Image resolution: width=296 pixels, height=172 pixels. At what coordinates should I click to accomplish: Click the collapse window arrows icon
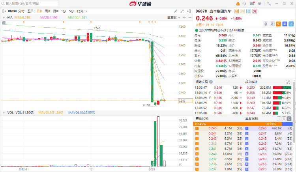269,4
